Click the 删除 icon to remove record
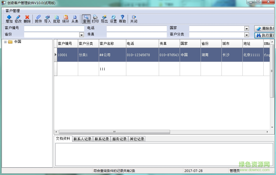This screenshot has height=175, width=276. click(x=27, y=19)
